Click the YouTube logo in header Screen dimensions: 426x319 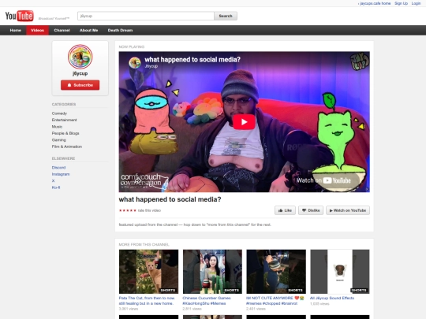coord(19,16)
